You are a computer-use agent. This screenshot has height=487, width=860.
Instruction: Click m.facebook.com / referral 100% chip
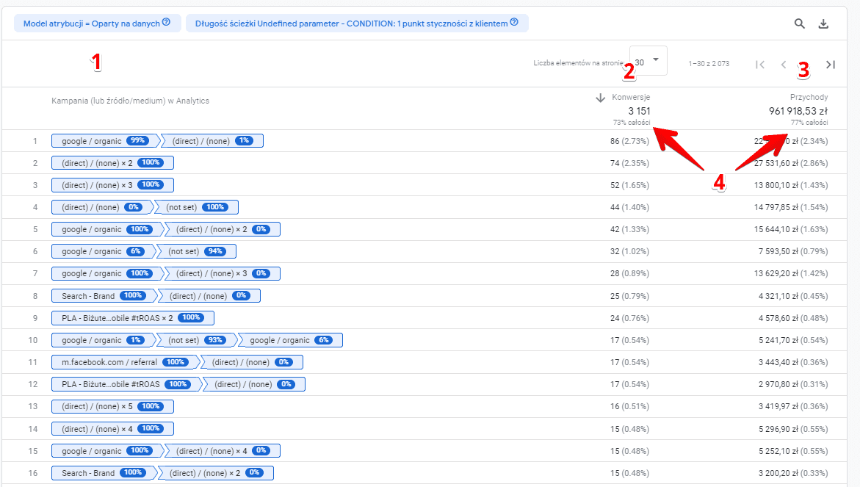[x=125, y=362]
